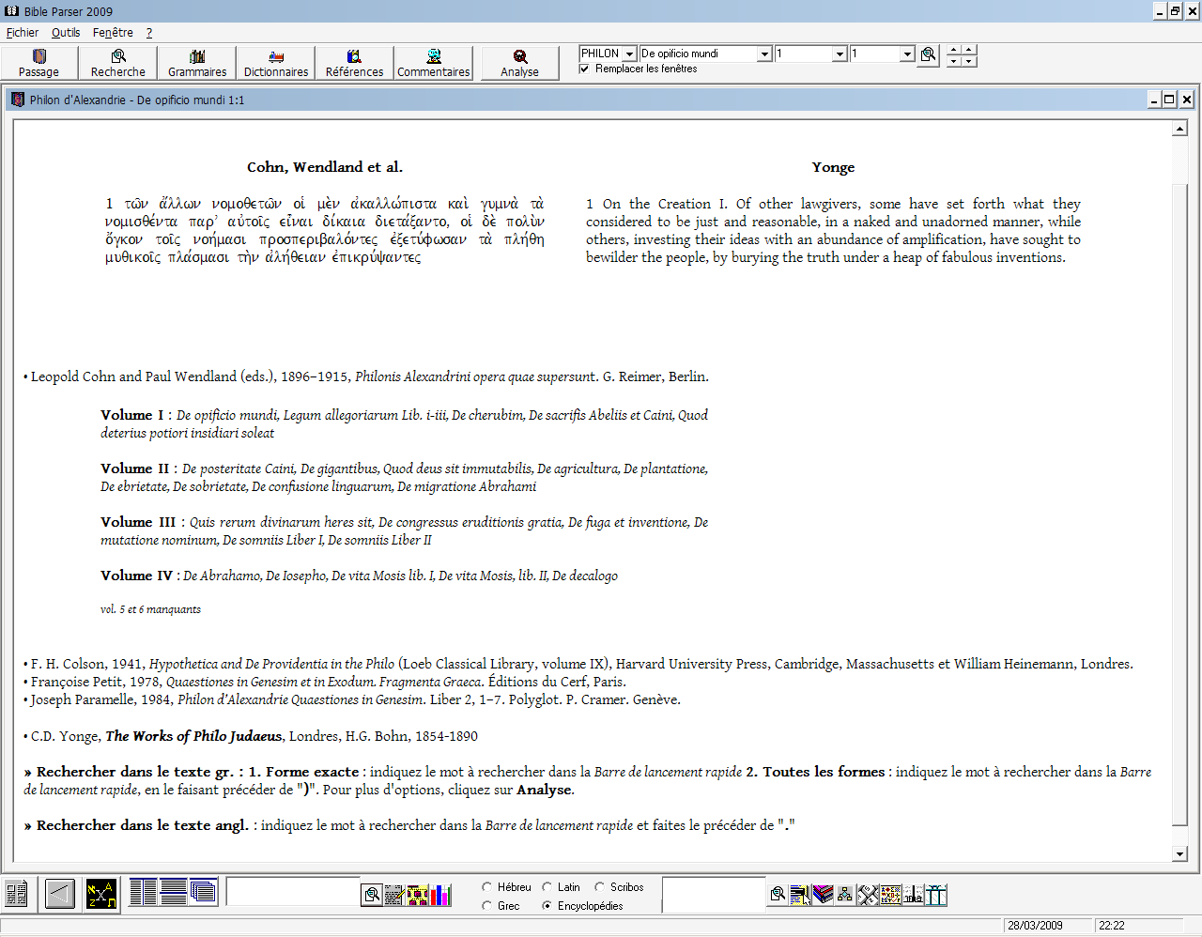This screenshot has height=937, width=1202.
Task: Click the Bible Parser 2009 application icon
Action: point(11,10)
